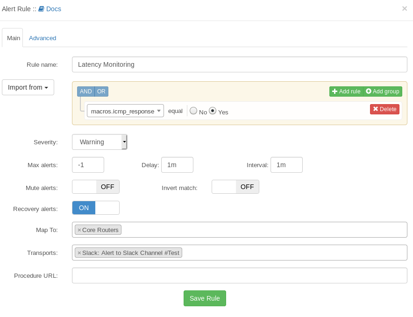
Task: Click inside the Procedure URL field
Action: (239, 275)
